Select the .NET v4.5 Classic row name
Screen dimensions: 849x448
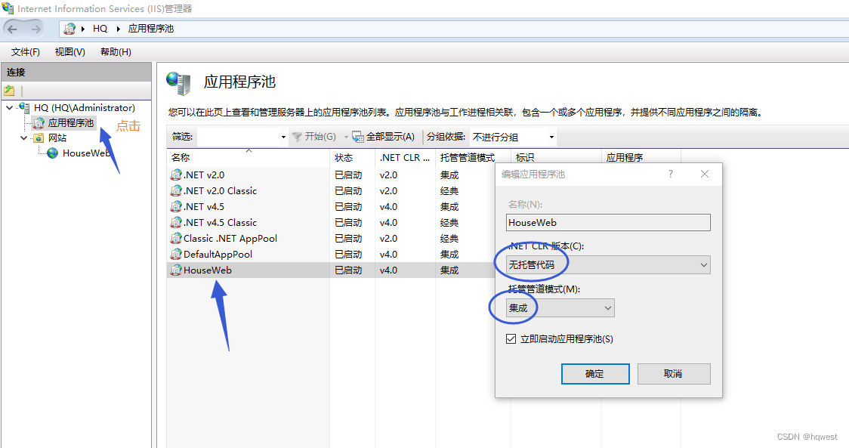coord(220,223)
